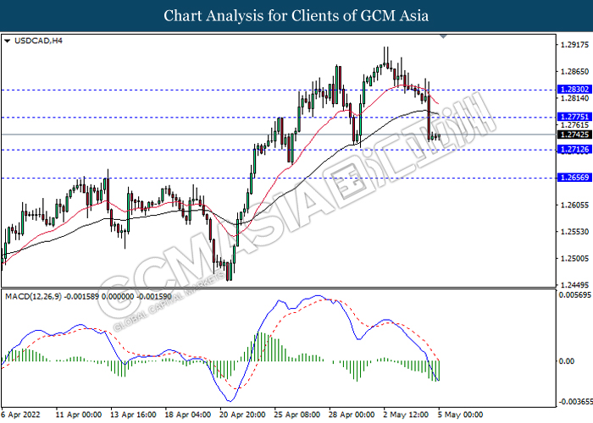Click the current price label 1.27425

(574, 135)
